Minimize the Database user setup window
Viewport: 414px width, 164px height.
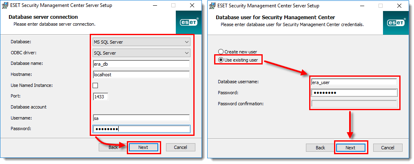(x=361, y=6)
